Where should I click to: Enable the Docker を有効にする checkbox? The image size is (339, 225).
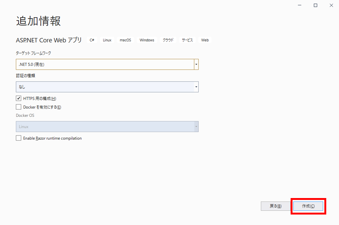[x=19, y=107]
